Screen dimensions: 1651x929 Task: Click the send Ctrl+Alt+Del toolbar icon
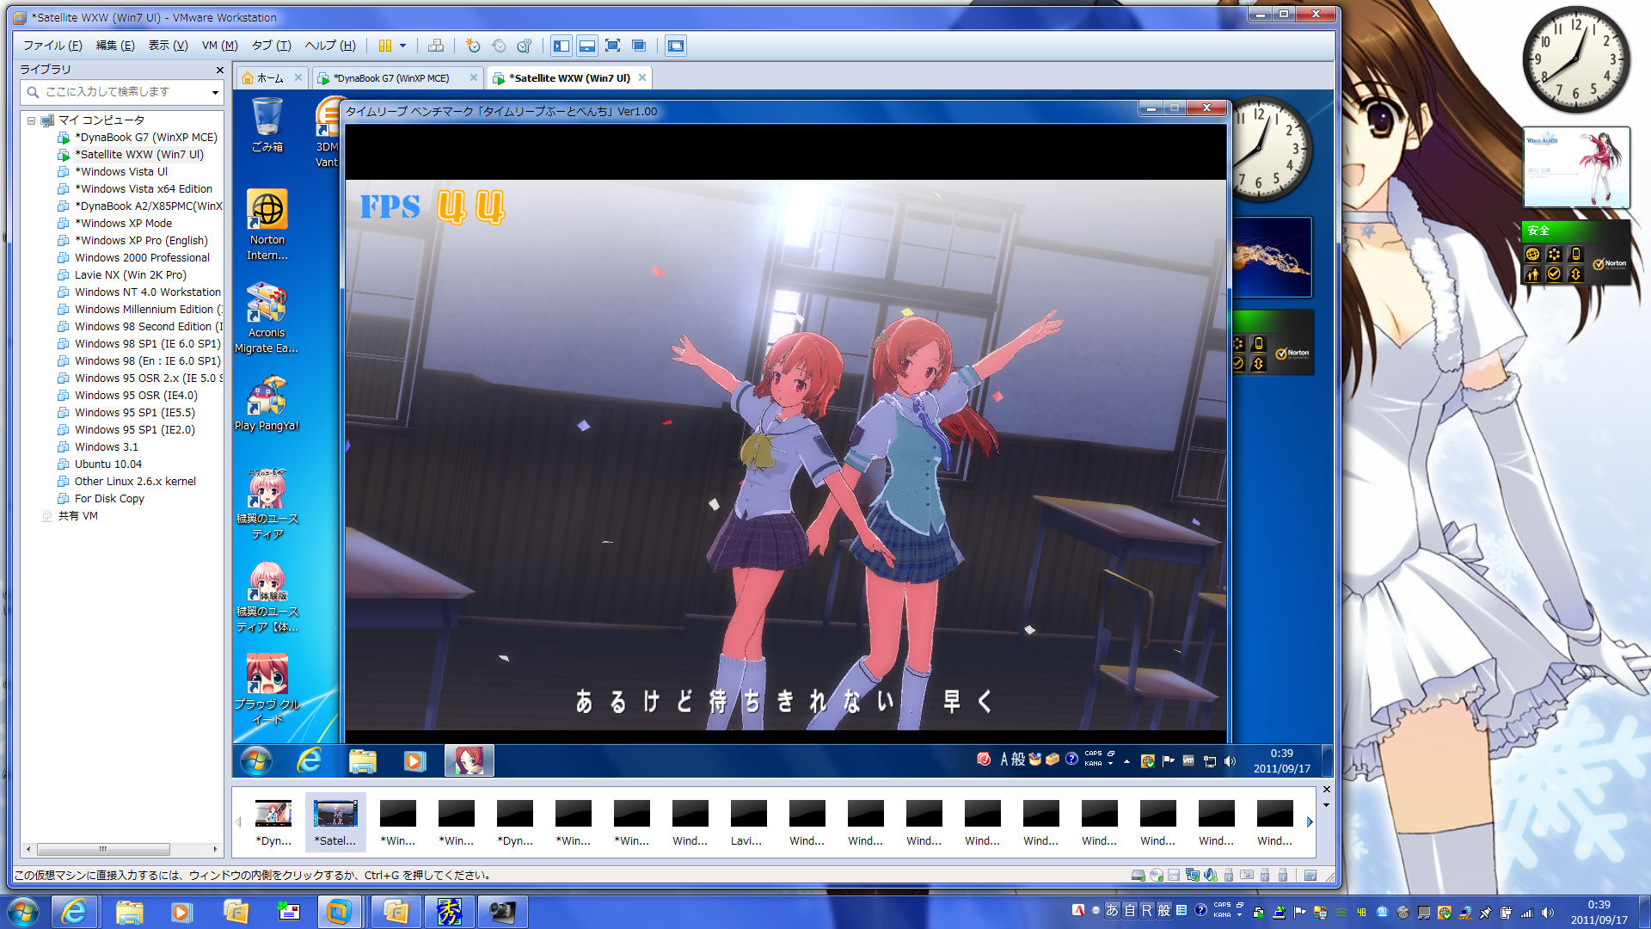pyautogui.click(x=436, y=46)
